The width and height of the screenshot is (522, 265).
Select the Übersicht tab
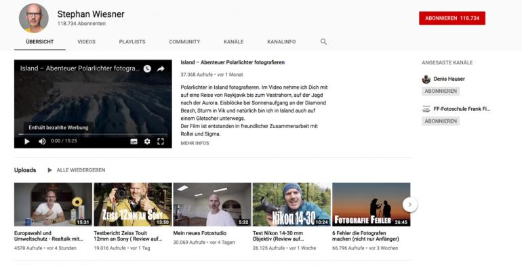(x=39, y=42)
